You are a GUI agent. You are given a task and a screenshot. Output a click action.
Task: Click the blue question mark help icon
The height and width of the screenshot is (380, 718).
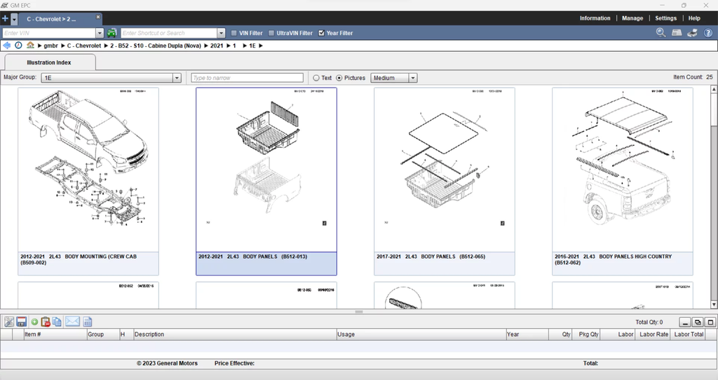tap(707, 33)
